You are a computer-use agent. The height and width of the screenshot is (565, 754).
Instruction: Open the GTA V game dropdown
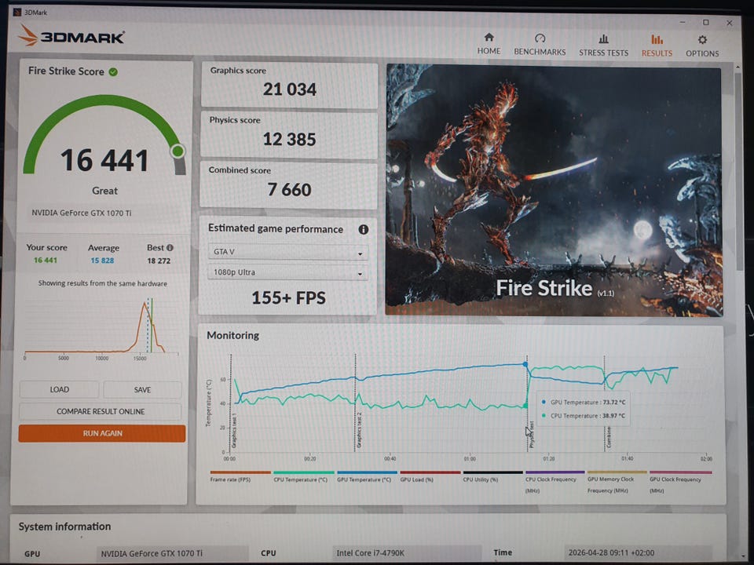[x=287, y=253]
